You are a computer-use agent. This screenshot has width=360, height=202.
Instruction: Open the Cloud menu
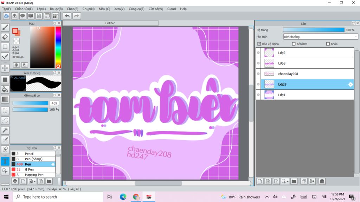click(172, 9)
